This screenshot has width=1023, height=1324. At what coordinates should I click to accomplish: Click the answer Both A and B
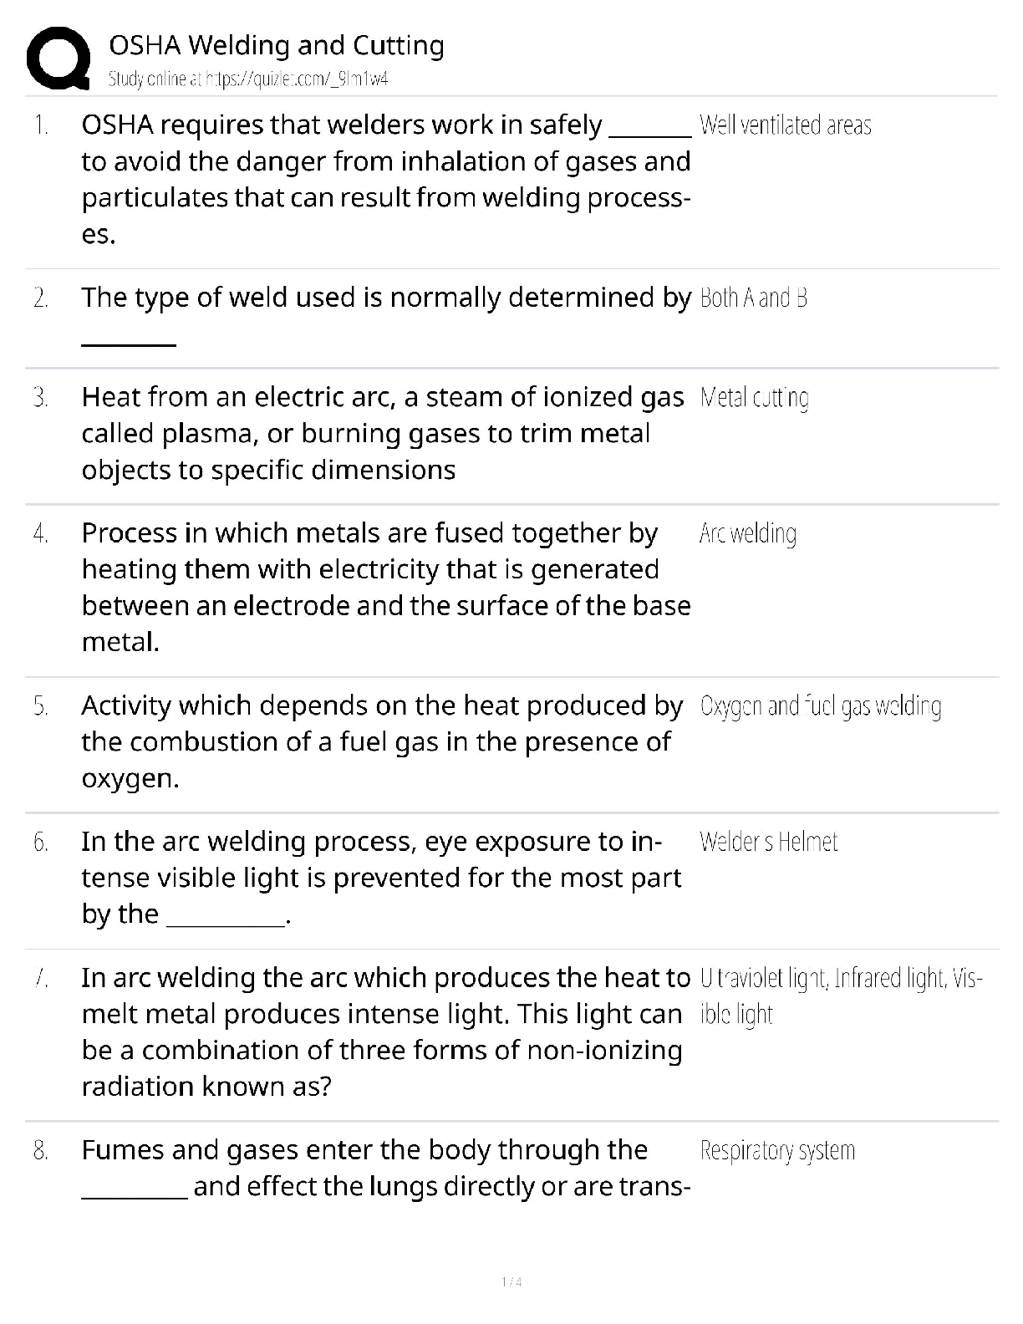click(753, 298)
